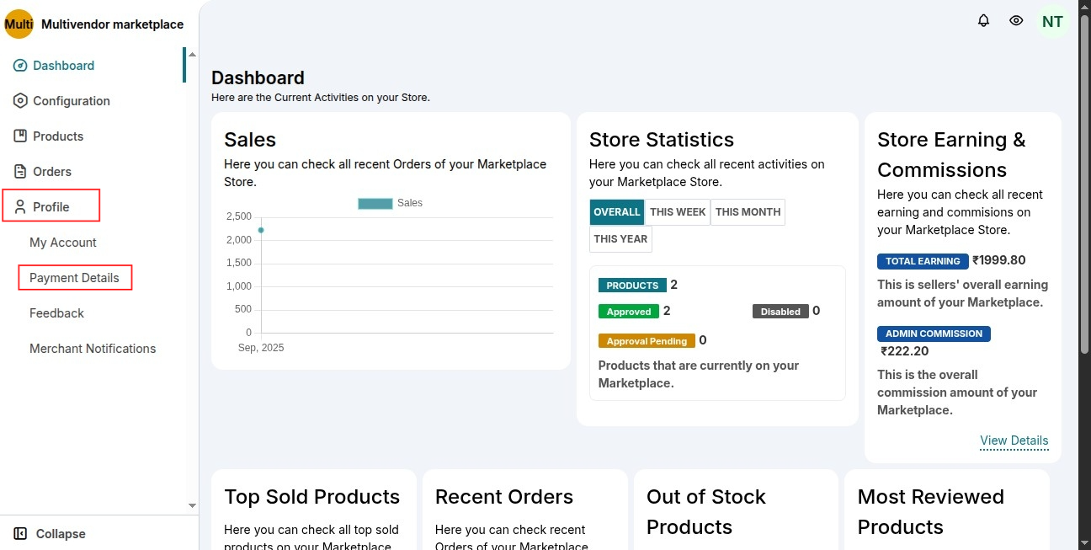Toggle the Sales legend color swatch
1091x550 pixels.
tap(375, 203)
